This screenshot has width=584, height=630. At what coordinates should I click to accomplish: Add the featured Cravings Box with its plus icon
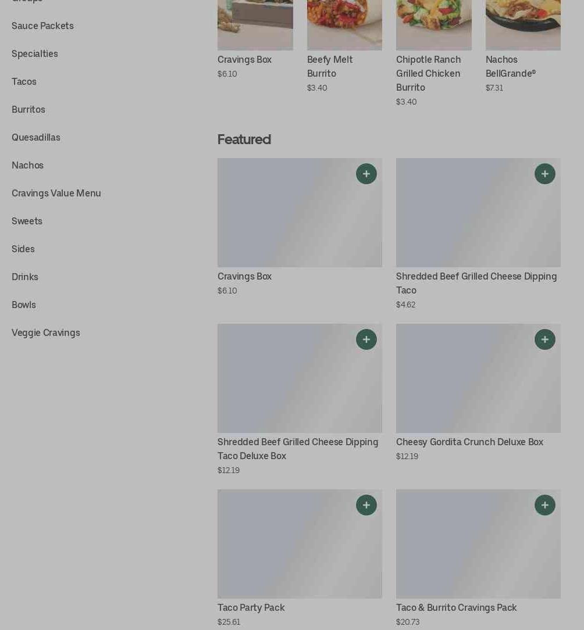[x=366, y=174]
